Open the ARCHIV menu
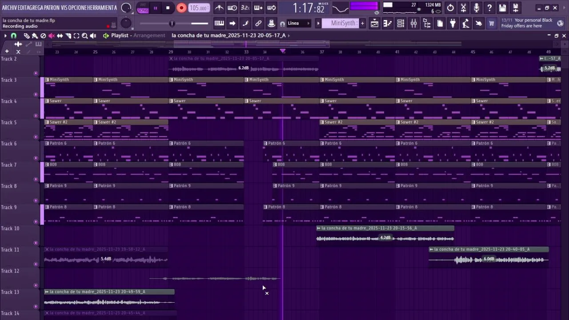This screenshot has width=569, height=320. point(10,8)
